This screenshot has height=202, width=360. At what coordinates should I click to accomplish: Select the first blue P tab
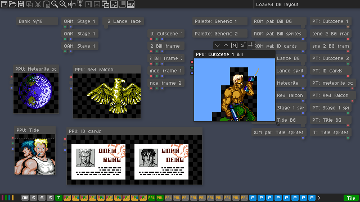tap(253, 198)
